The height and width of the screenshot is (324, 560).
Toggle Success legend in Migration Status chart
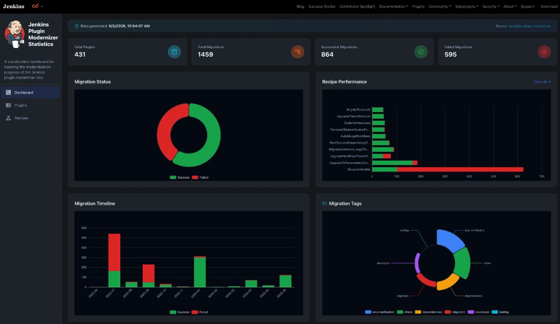(179, 178)
